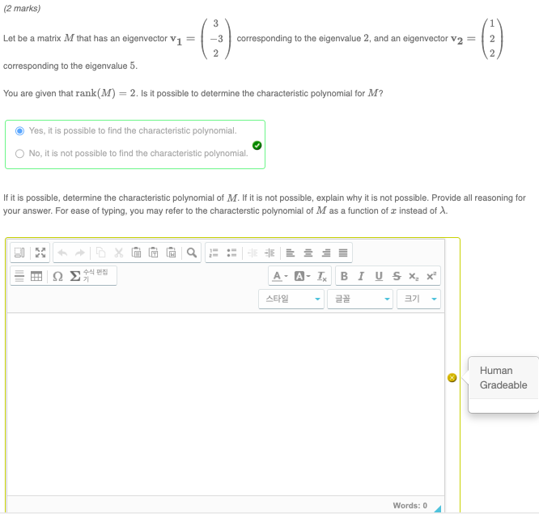Open the find magnifier tool
Screen dimensions: 539x514
click(x=192, y=253)
